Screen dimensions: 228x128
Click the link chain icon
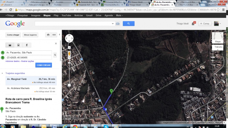pyautogui.click(x=54, y=35)
